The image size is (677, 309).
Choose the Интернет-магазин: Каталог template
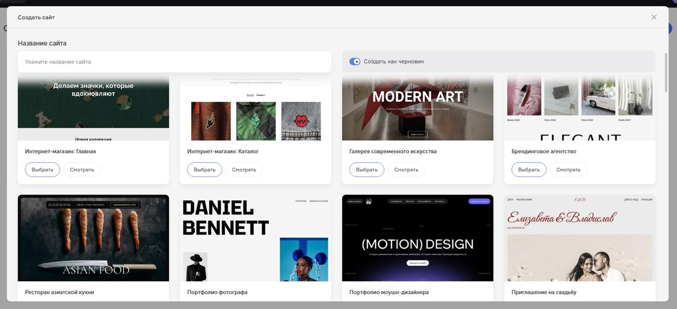pyautogui.click(x=204, y=170)
